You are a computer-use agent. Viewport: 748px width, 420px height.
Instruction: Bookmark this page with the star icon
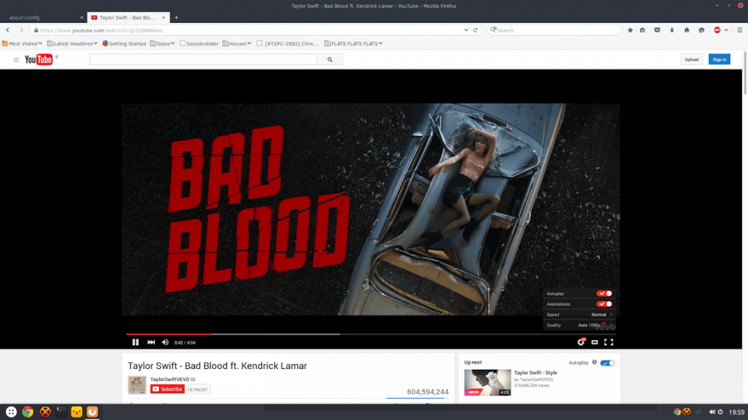click(630, 30)
